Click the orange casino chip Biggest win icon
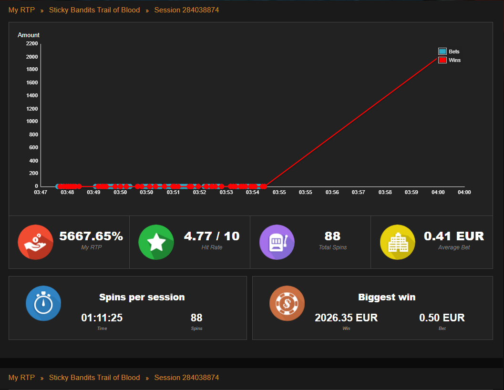 coord(287,303)
